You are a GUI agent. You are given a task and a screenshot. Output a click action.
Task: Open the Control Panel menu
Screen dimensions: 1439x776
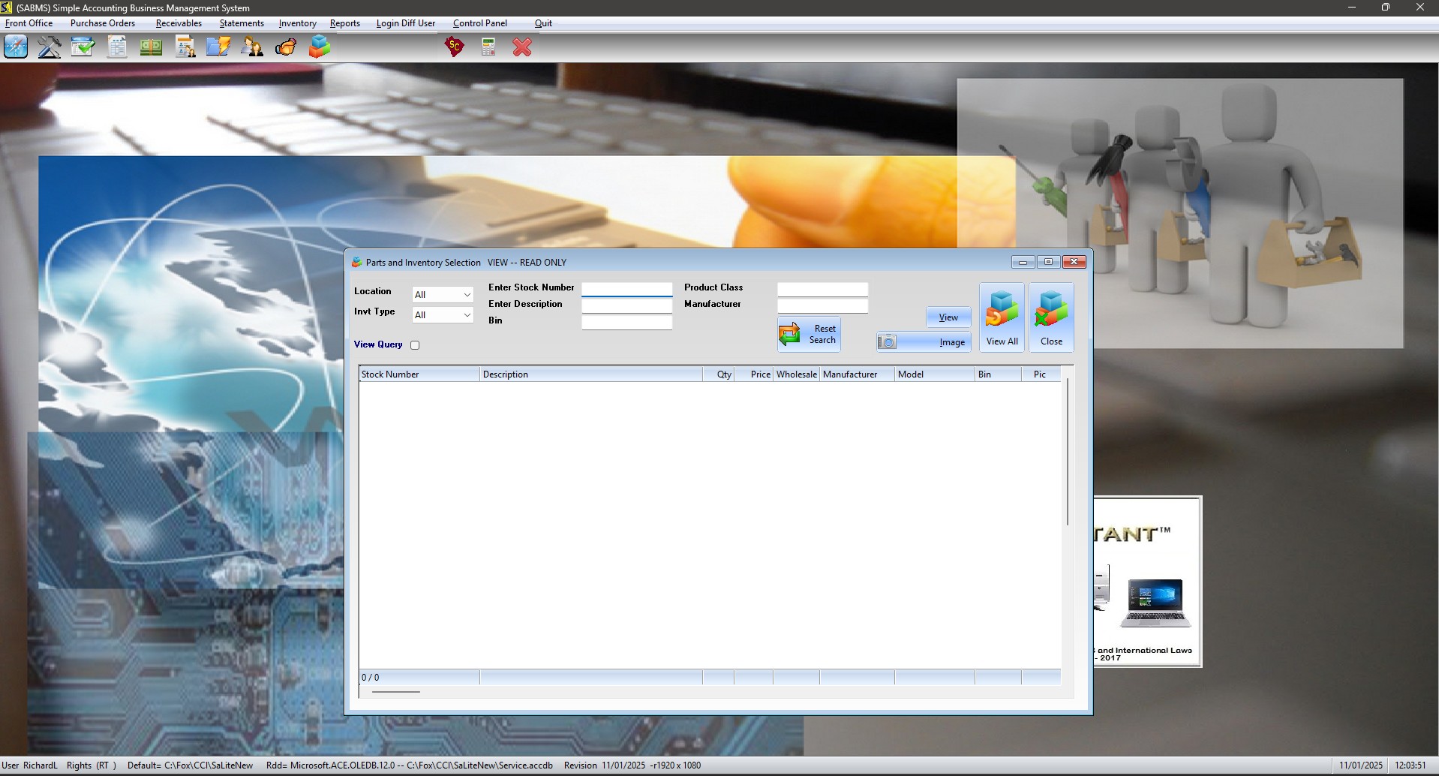coord(480,23)
